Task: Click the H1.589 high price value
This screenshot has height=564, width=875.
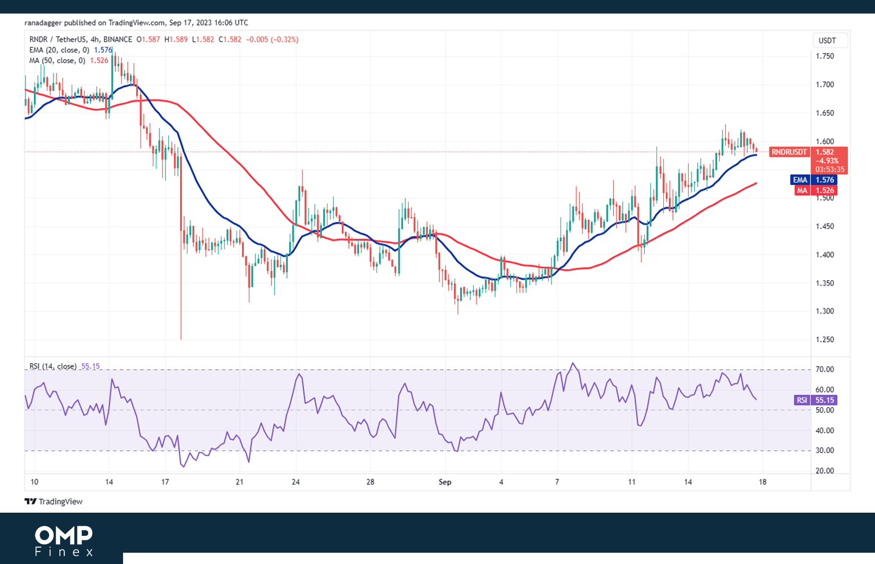Action: (176, 39)
